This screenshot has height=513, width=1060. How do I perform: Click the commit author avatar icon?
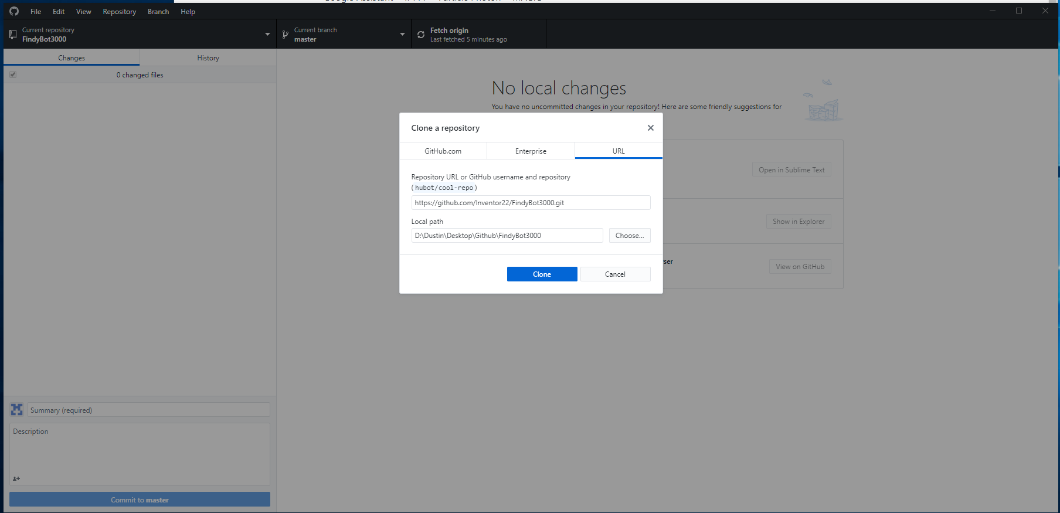(x=17, y=409)
